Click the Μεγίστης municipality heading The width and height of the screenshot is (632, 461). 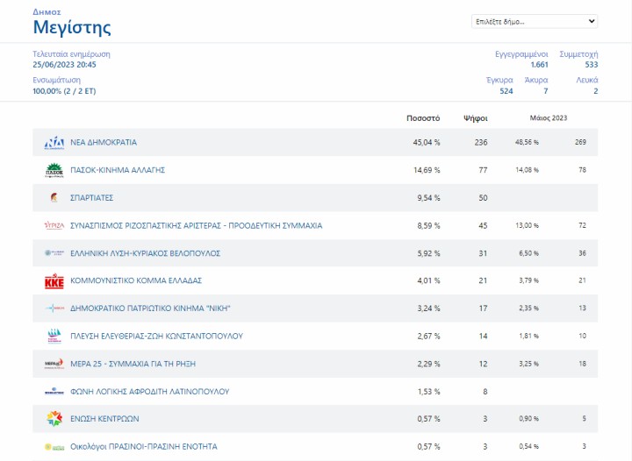click(72, 27)
